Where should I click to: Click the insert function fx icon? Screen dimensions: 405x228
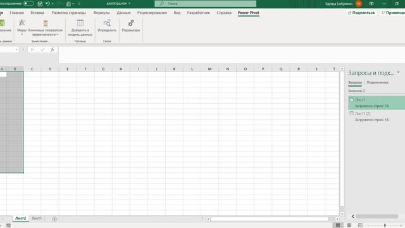tap(53, 49)
